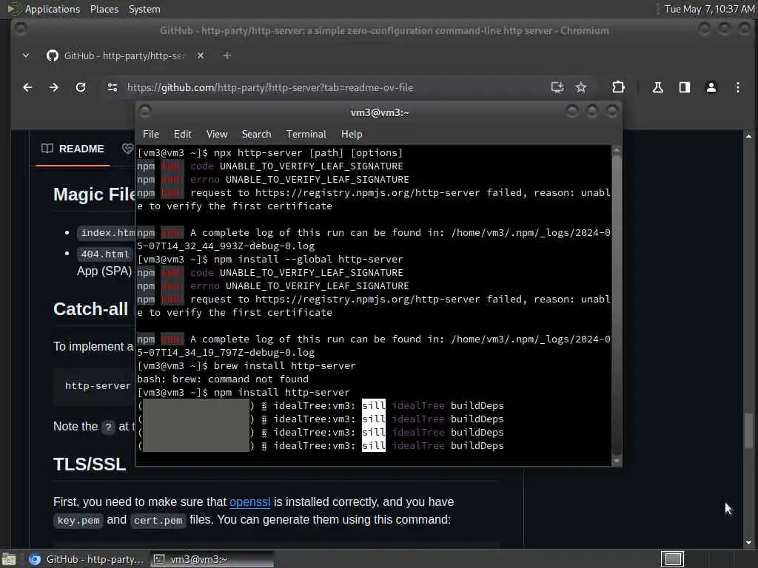This screenshot has height=568, width=758.
Task: Click browser page scrollbar thumb
Action: click(x=748, y=431)
